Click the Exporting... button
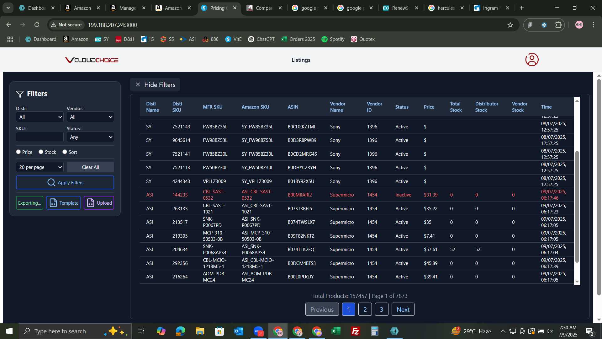 tap(29, 203)
